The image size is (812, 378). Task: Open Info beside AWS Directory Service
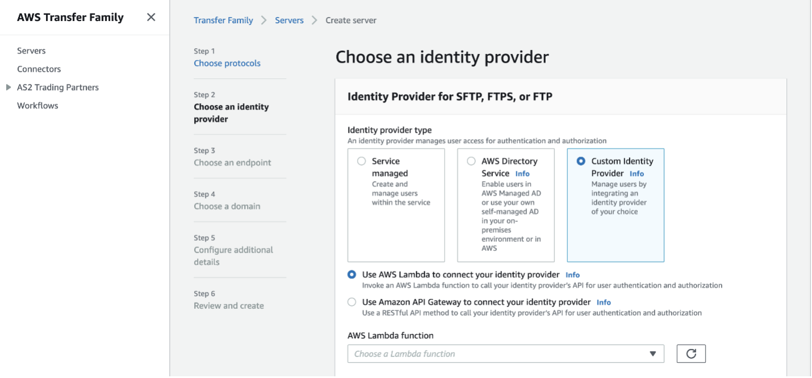pos(522,174)
